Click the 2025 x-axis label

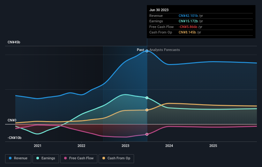pos(213,146)
